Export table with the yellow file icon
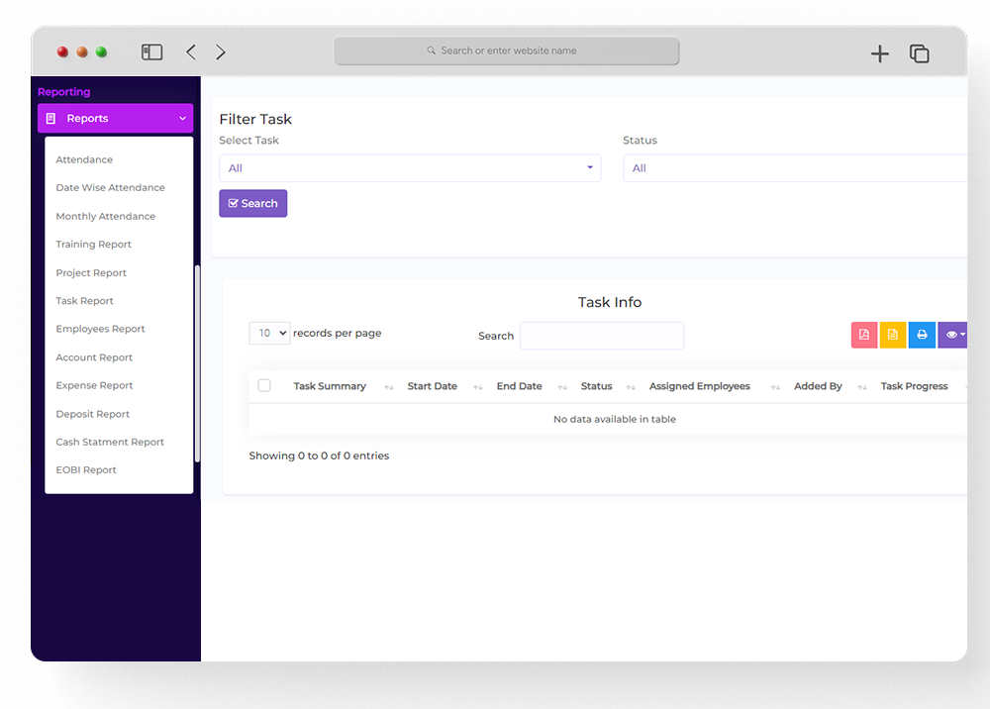This screenshot has height=709, width=990. pos(893,335)
